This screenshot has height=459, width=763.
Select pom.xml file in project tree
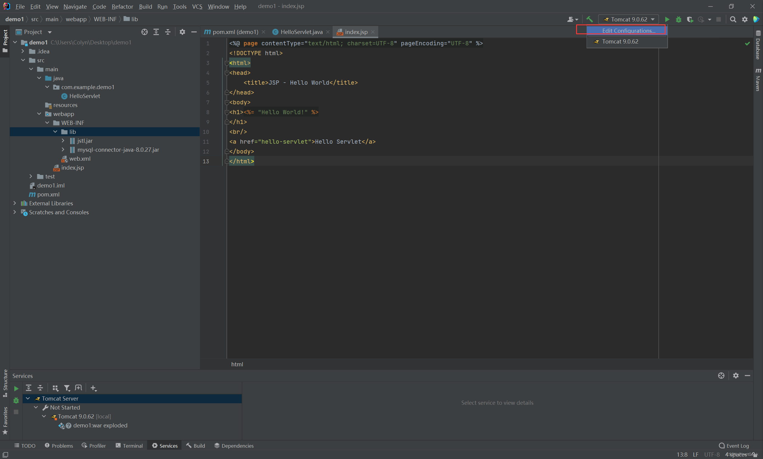click(48, 194)
